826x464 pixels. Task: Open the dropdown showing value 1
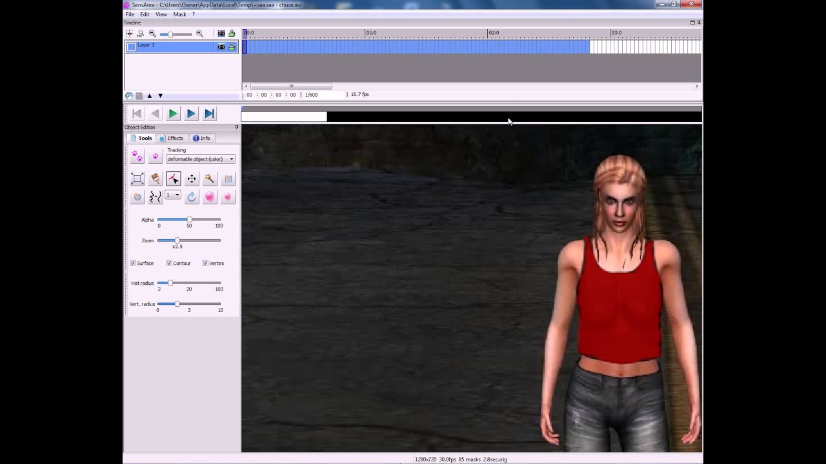point(173,195)
